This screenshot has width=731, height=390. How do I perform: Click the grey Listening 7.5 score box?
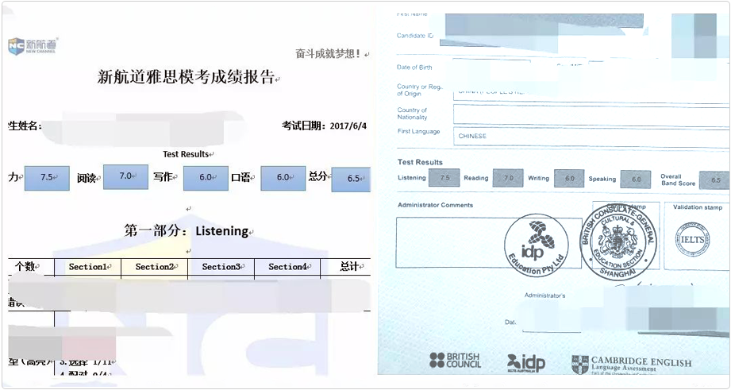tap(444, 178)
